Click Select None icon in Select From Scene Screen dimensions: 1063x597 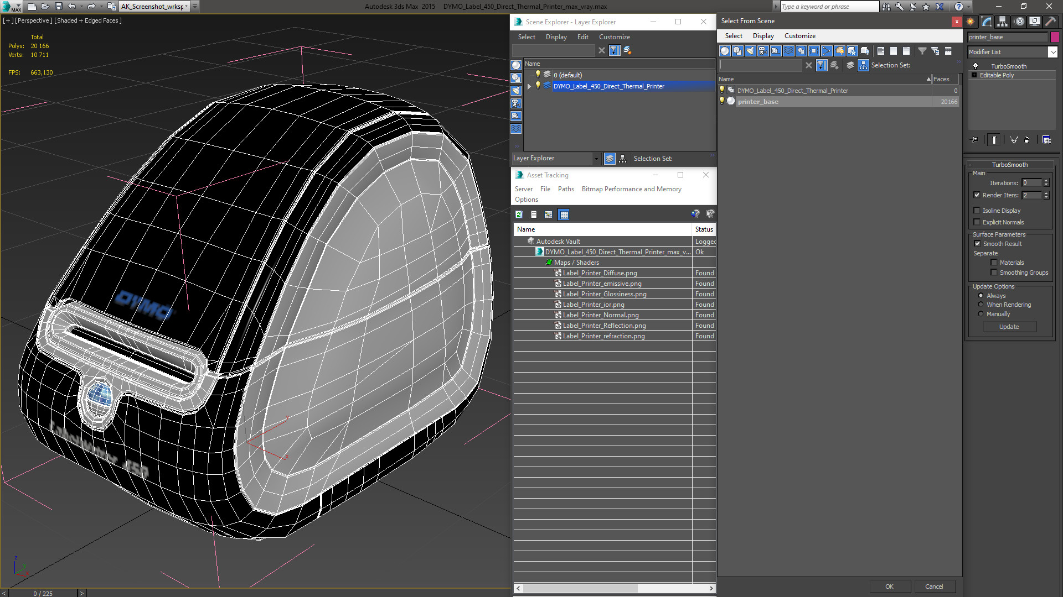pos(894,51)
